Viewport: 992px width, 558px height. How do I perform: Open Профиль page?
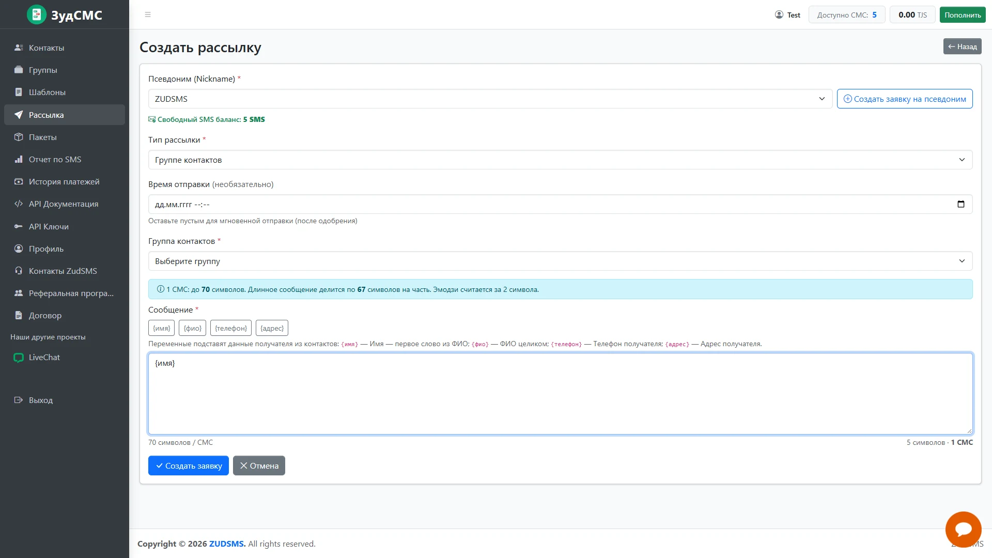tap(65, 249)
